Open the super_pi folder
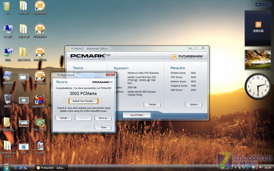 24,31
